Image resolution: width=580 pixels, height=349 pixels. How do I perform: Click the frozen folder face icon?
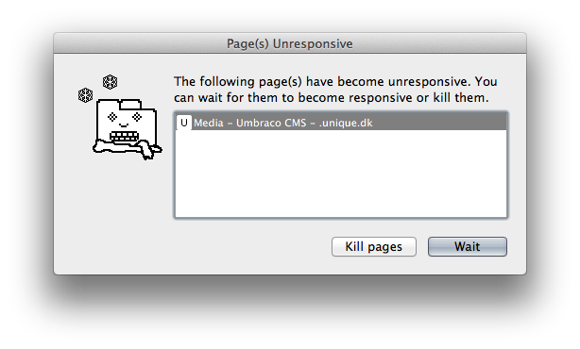127,129
